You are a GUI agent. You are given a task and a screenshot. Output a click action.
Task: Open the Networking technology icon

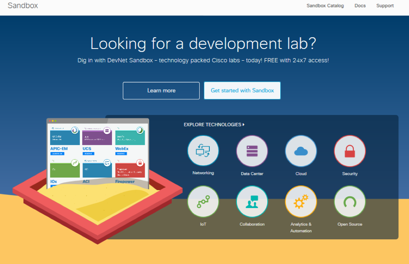coord(203,151)
